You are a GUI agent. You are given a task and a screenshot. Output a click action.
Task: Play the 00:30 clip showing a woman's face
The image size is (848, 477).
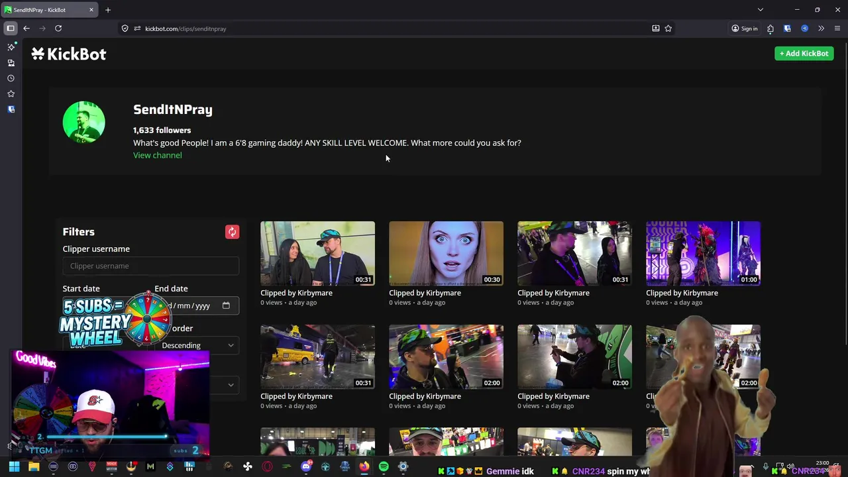[x=447, y=253]
